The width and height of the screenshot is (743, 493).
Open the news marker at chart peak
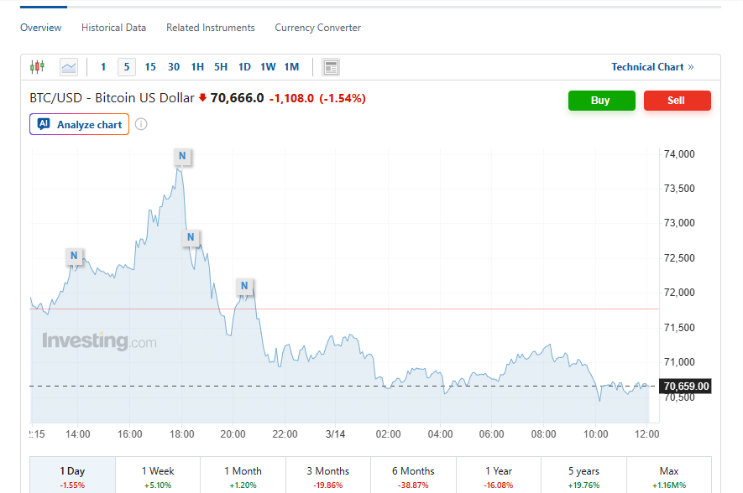click(x=182, y=156)
